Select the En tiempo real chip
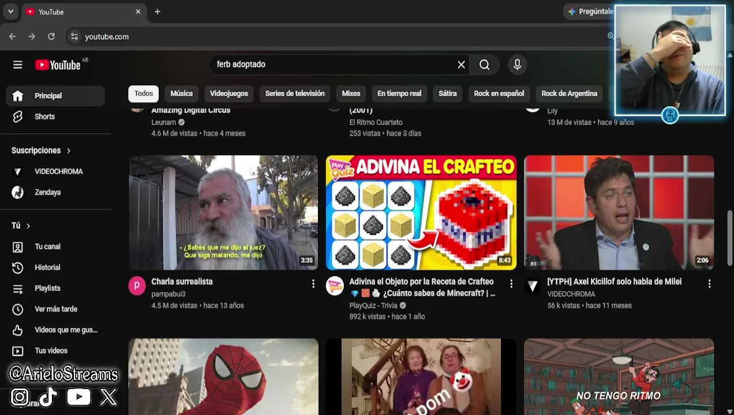This screenshot has width=734, height=415. click(x=399, y=93)
